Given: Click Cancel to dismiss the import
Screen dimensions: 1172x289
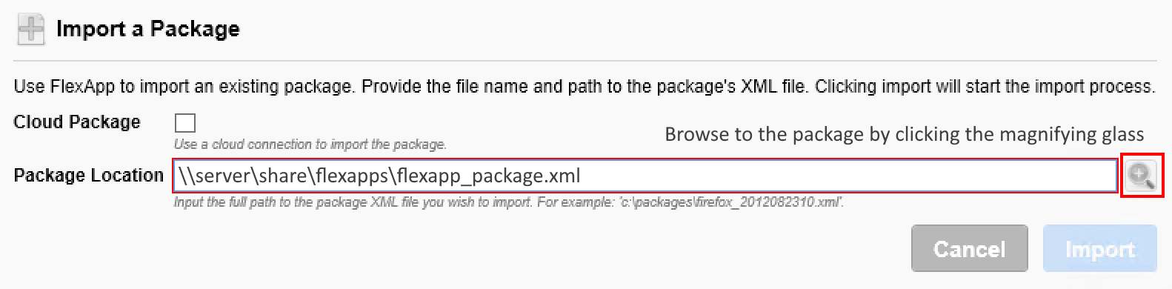Looking at the screenshot, I should pyautogui.click(x=970, y=248).
